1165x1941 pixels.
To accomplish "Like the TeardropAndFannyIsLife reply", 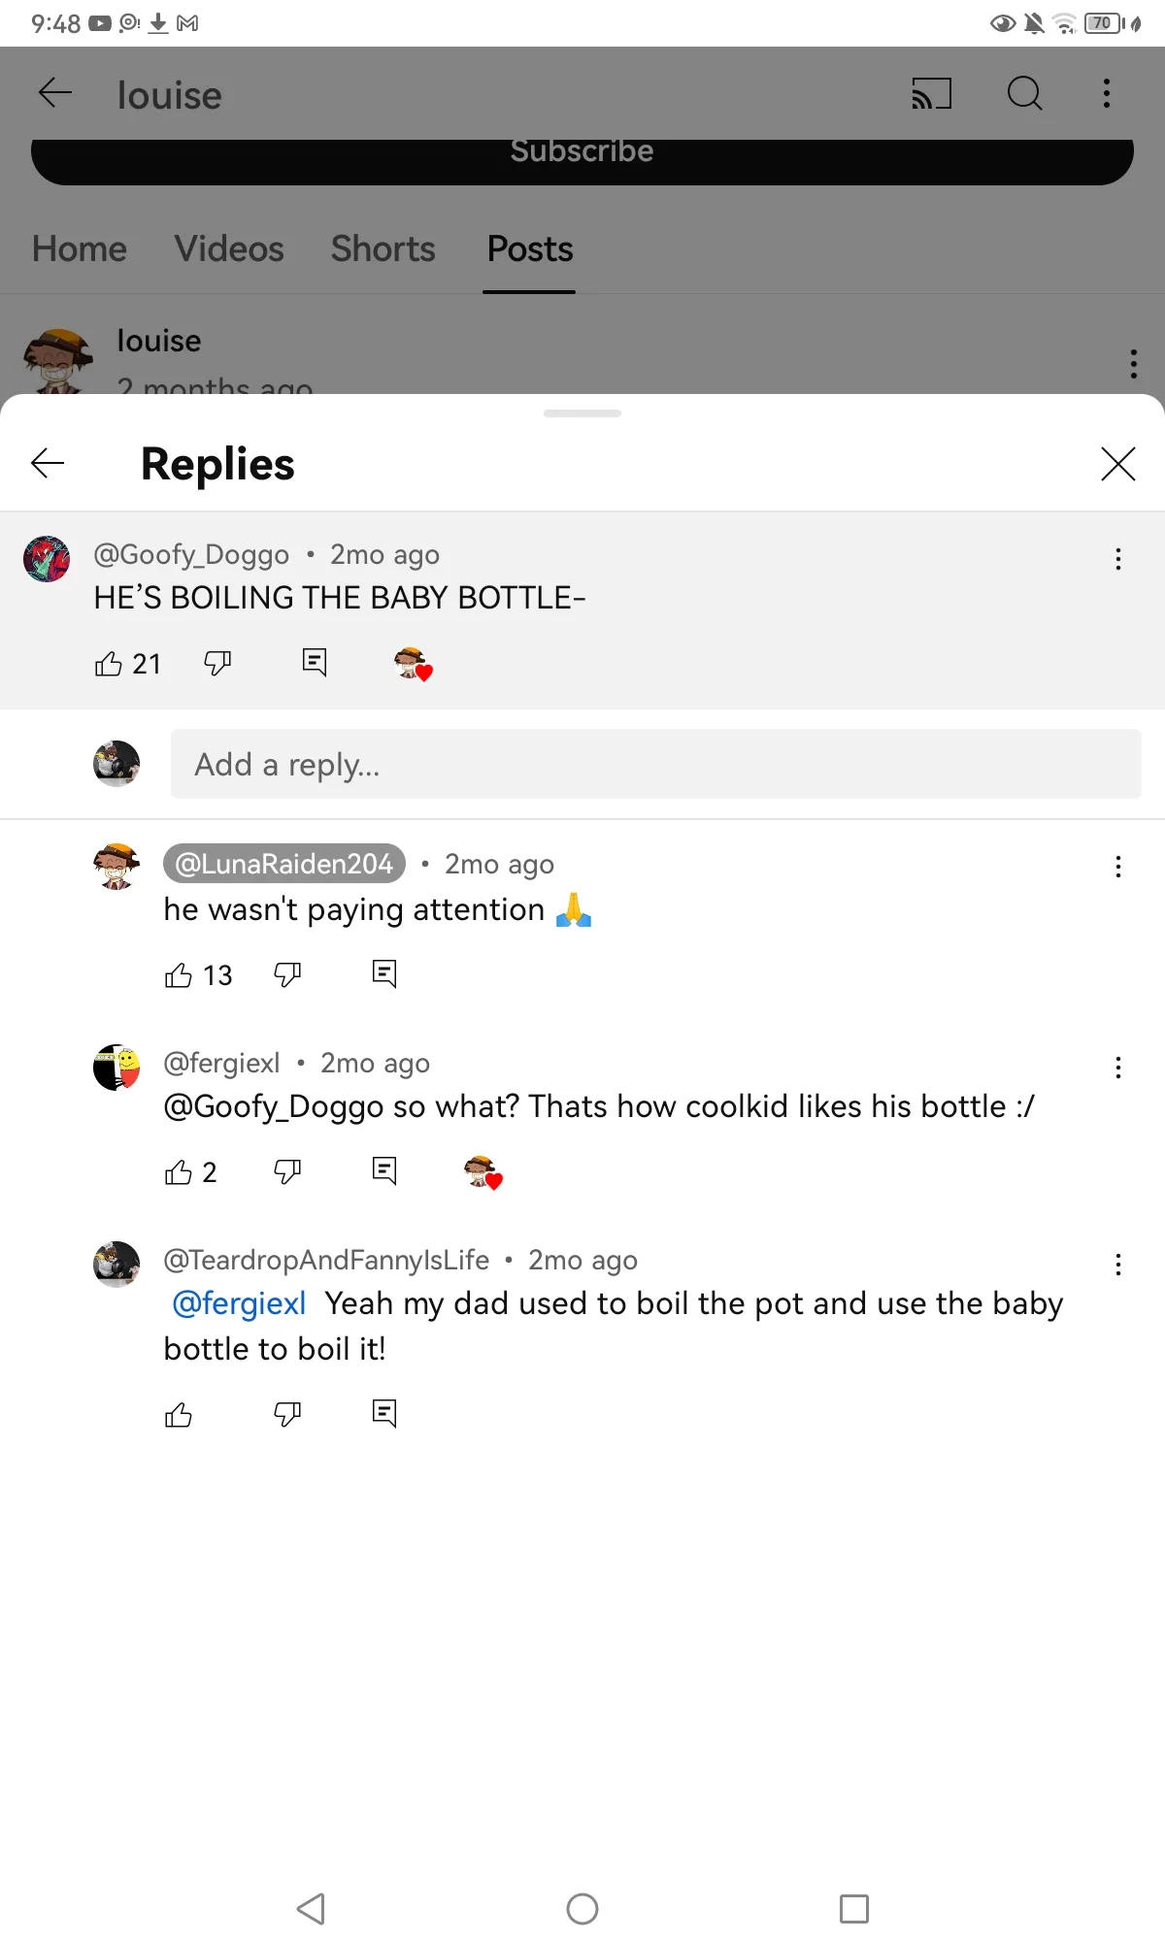I will tap(179, 1415).
